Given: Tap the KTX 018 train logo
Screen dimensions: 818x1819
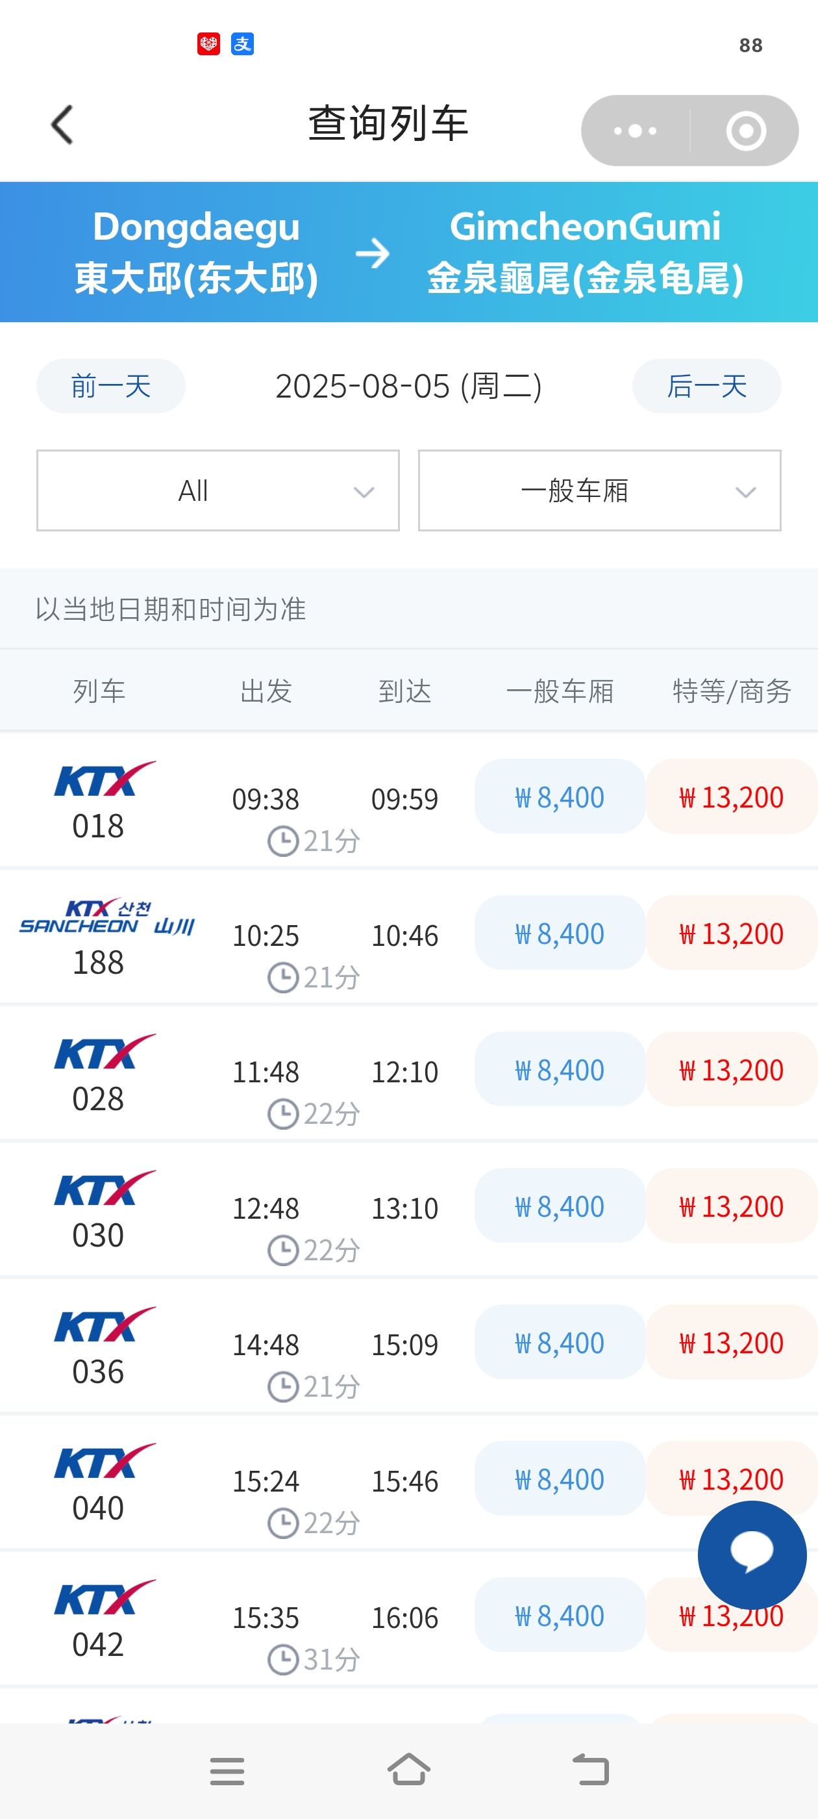Looking at the screenshot, I should coord(105,780).
